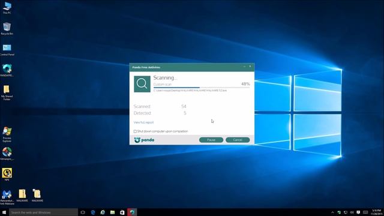The width and height of the screenshot is (384, 216).
Task: Open My Shared Folder desktop icon
Action: tap(7, 92)
